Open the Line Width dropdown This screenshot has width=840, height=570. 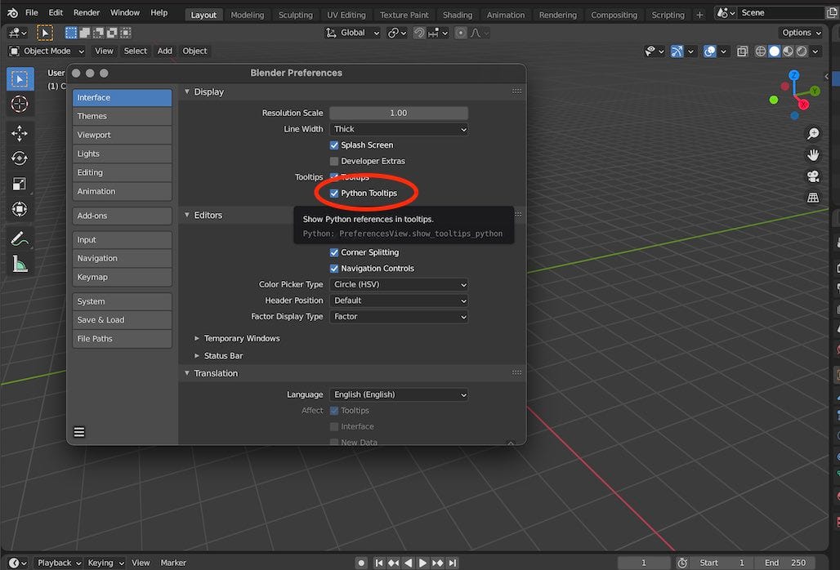[x=399, y=129]
